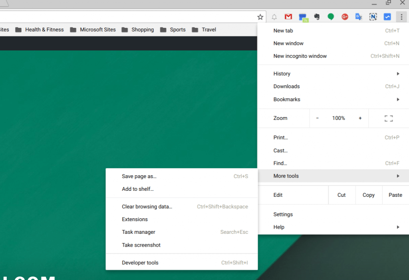Select Add to shelf… option
The width and height of the screenshot is (409, 280).
tap(182, 189)
